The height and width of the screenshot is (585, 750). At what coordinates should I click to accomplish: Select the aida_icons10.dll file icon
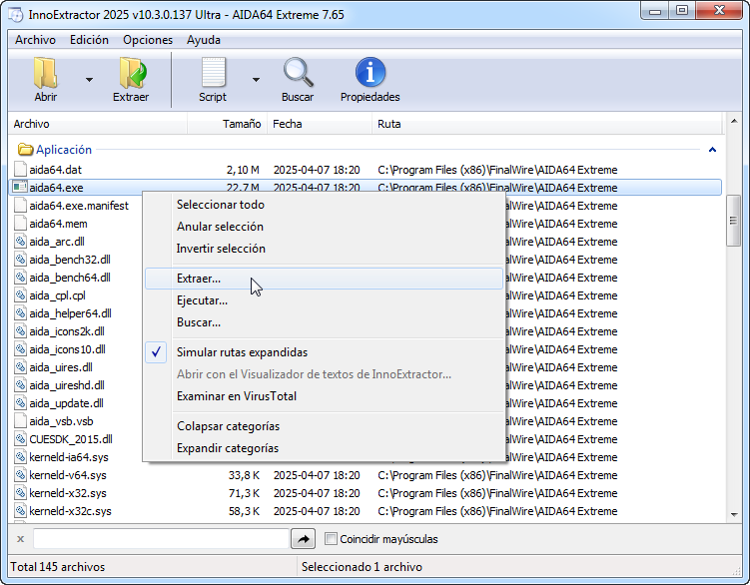[20, 349]
